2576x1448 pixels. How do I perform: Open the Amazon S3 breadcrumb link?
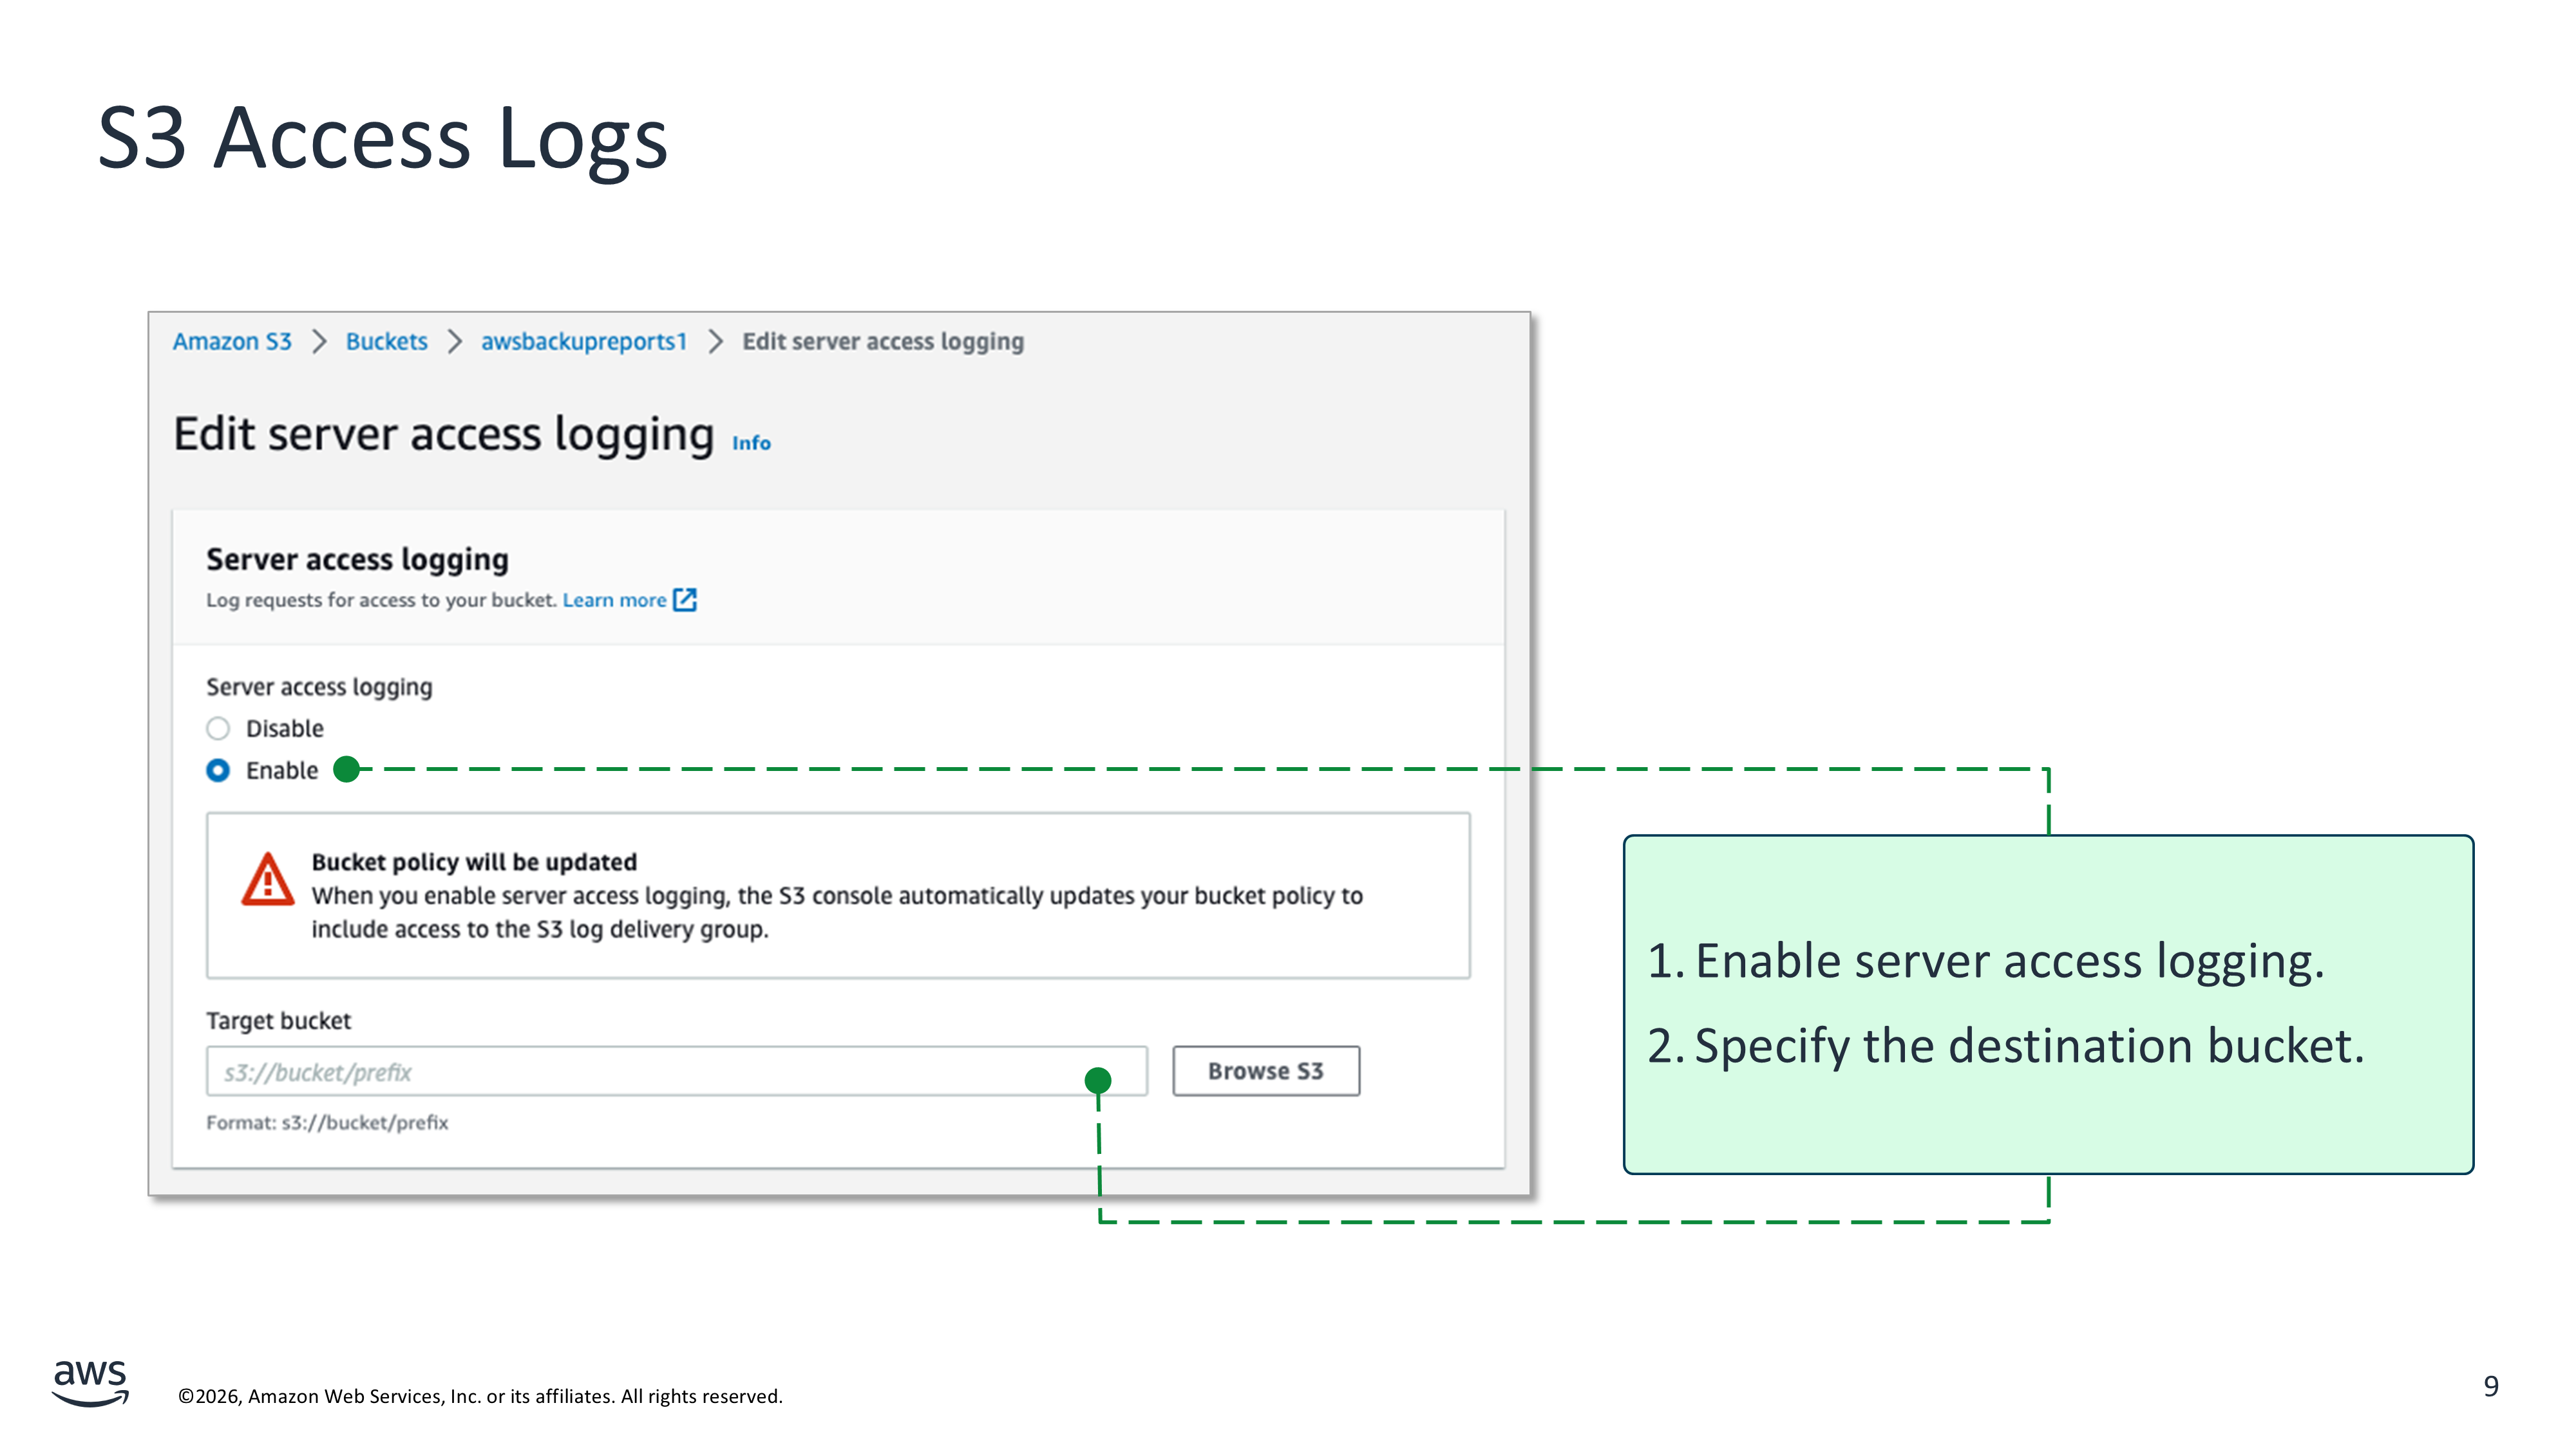pyautogui.click(x=232, y=342)
